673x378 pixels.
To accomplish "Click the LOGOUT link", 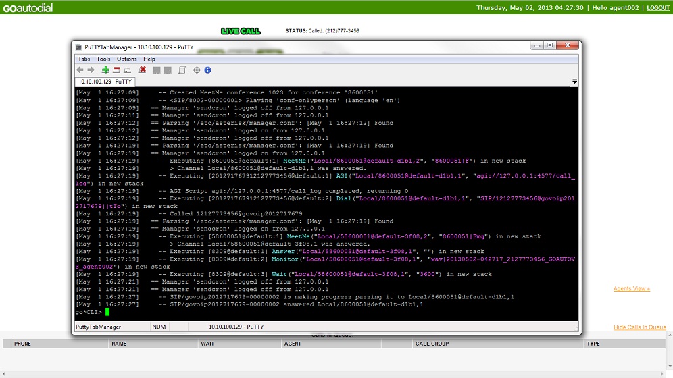I will (x=658, y=7).
